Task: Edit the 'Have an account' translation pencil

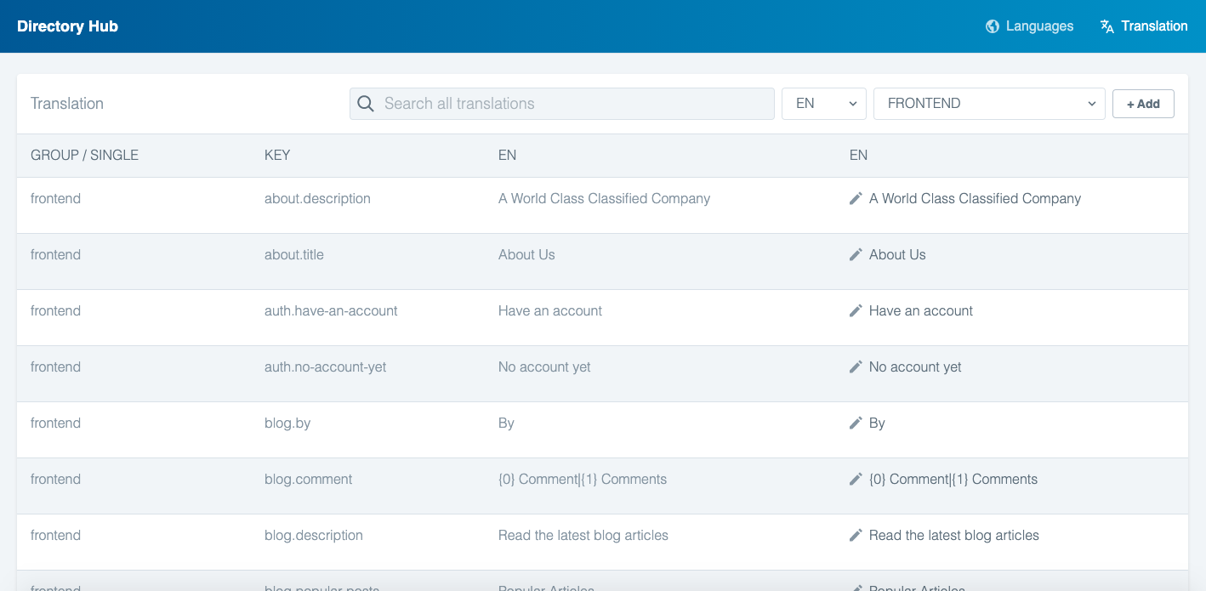Action: coord(856,310)
